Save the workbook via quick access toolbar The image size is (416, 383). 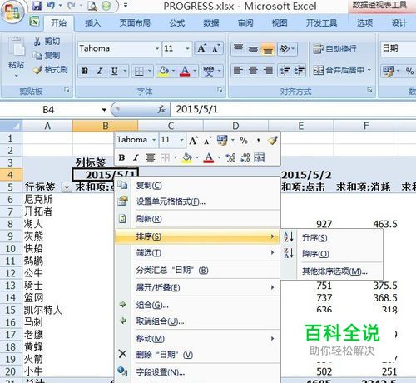click(37, 6)
